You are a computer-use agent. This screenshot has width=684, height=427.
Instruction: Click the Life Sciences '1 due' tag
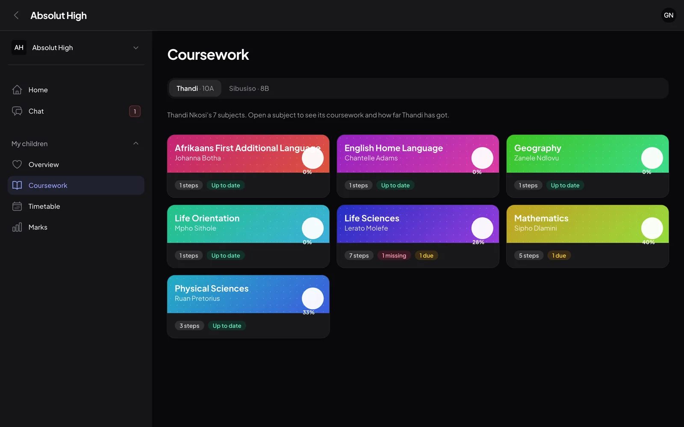coord(426,255)
